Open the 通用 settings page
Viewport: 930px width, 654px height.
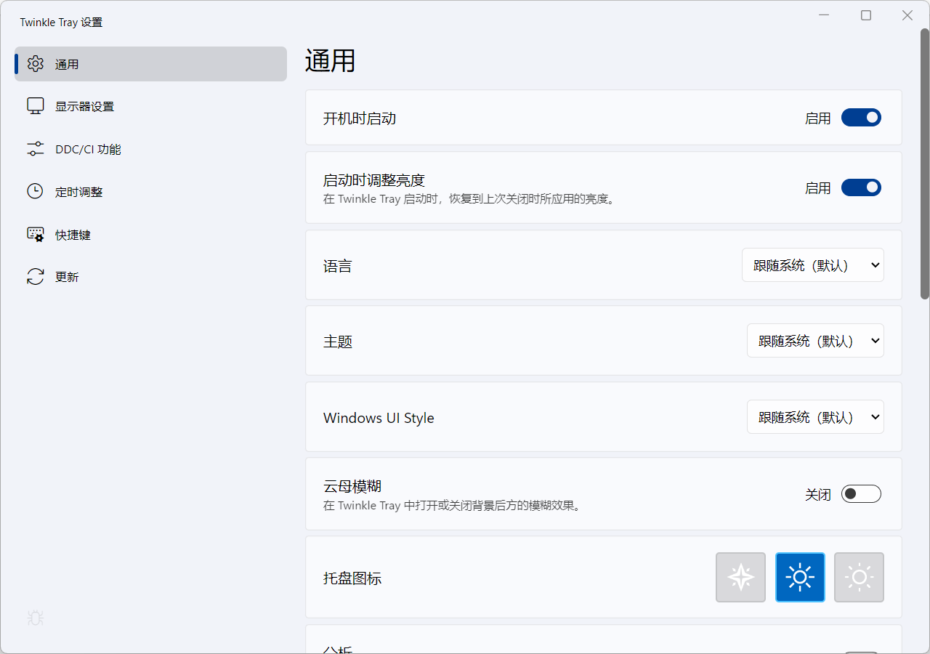(x=151, y=64)
